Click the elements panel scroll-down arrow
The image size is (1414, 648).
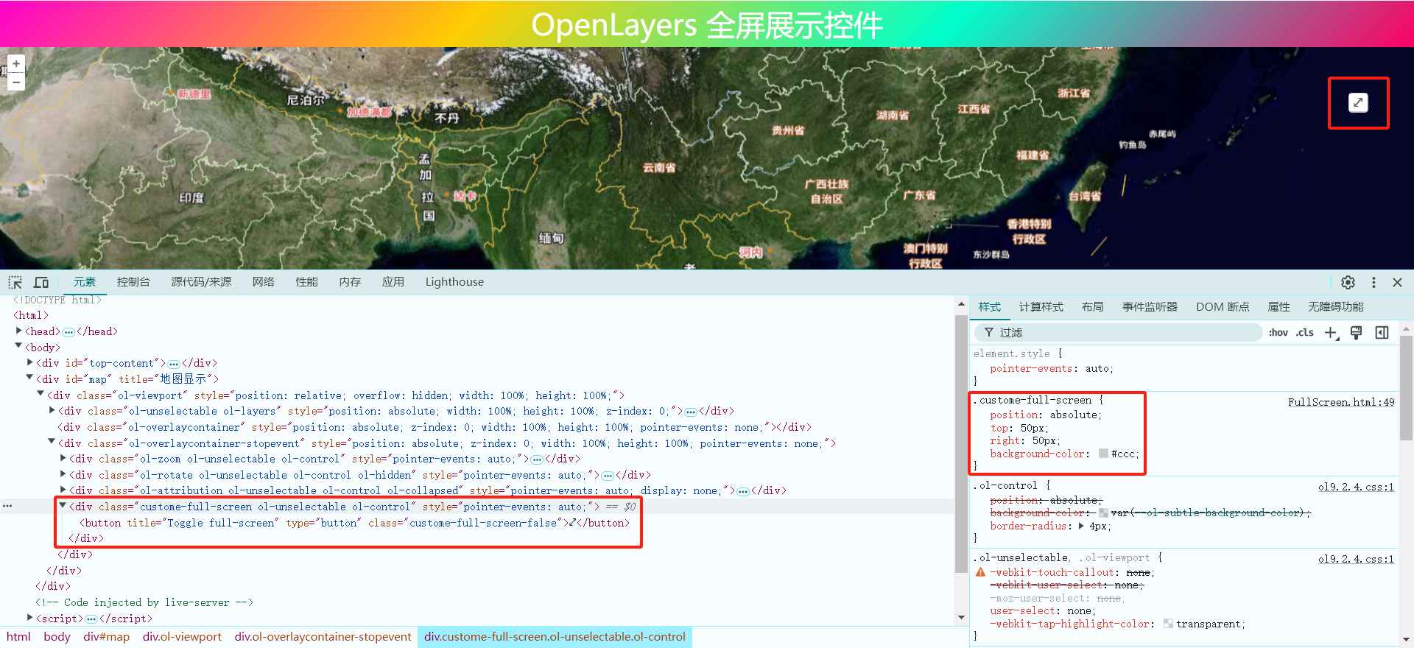click(x=961, y=617)
